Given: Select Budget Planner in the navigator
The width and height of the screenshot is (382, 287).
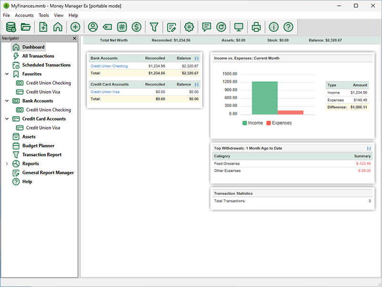Looking at the screenshot, I should pyautogui.click(x=38, y=146).
